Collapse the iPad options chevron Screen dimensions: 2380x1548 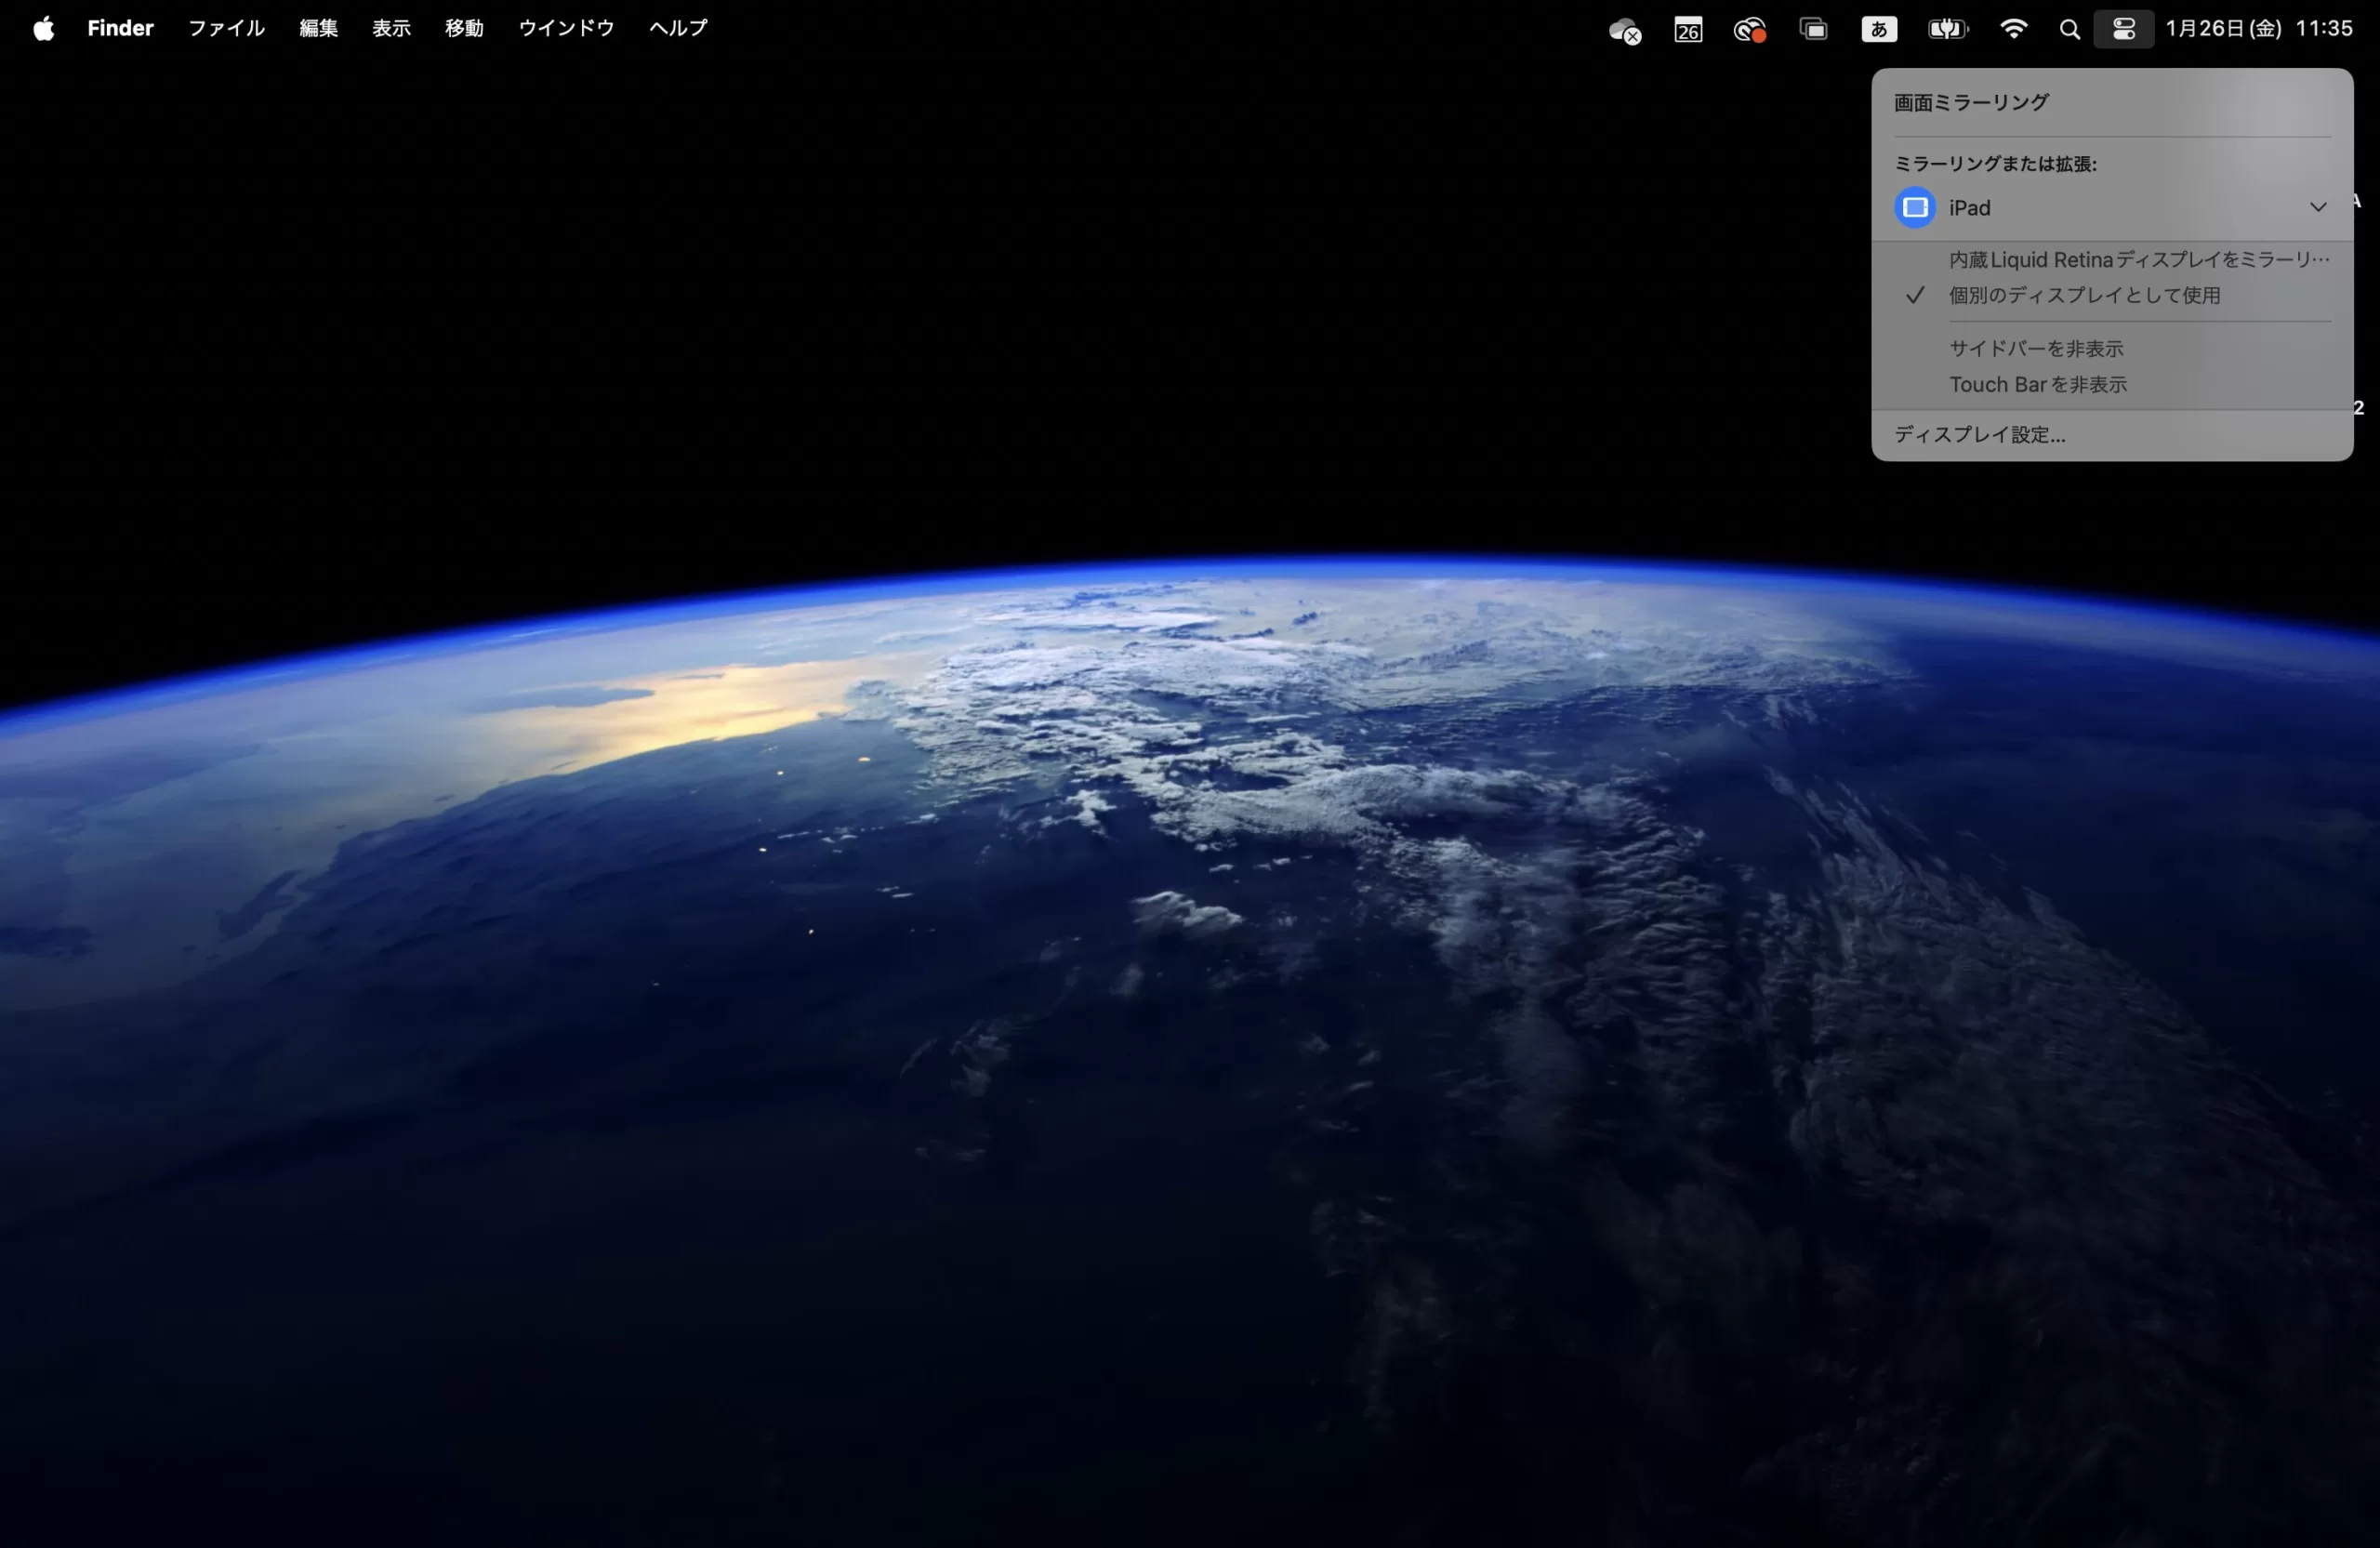coord(2317,208)
